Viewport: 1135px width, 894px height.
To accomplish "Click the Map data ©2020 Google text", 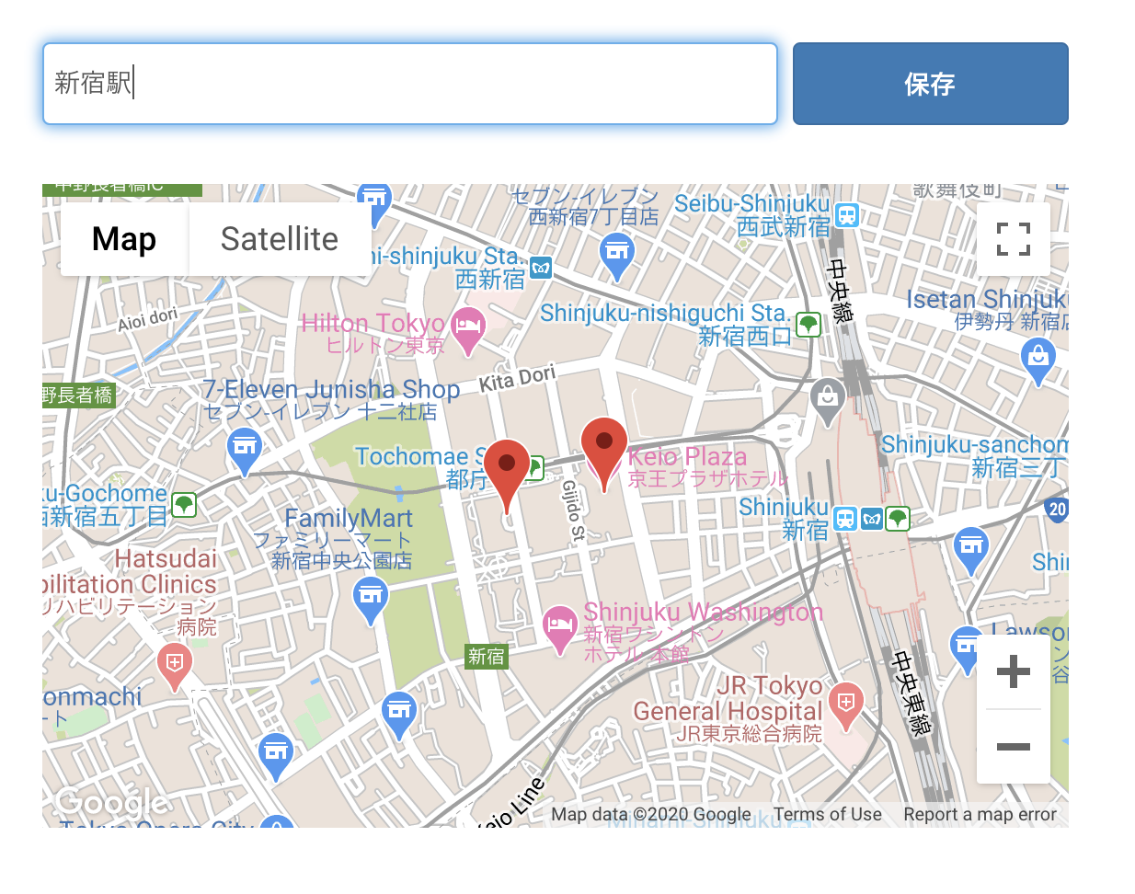I will pos(651,814).
